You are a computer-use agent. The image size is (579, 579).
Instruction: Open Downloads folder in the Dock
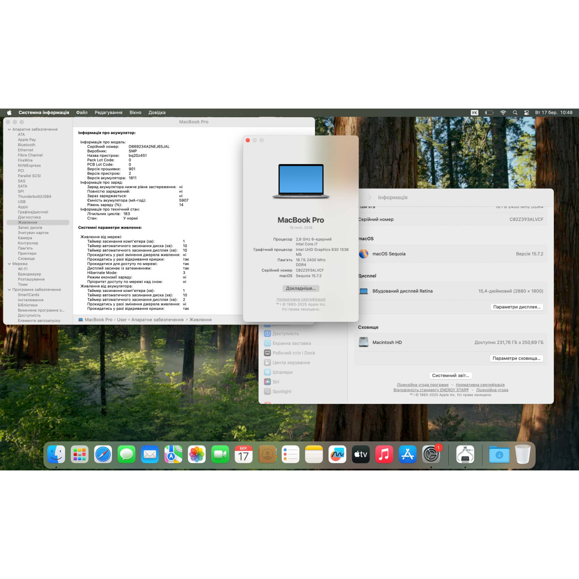(x=499, y=454)
